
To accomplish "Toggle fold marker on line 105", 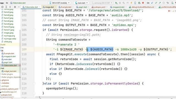I will [x=34, y=30].
